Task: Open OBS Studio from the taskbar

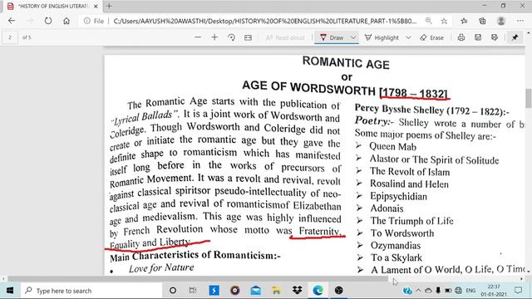Action: pos(338,291)
